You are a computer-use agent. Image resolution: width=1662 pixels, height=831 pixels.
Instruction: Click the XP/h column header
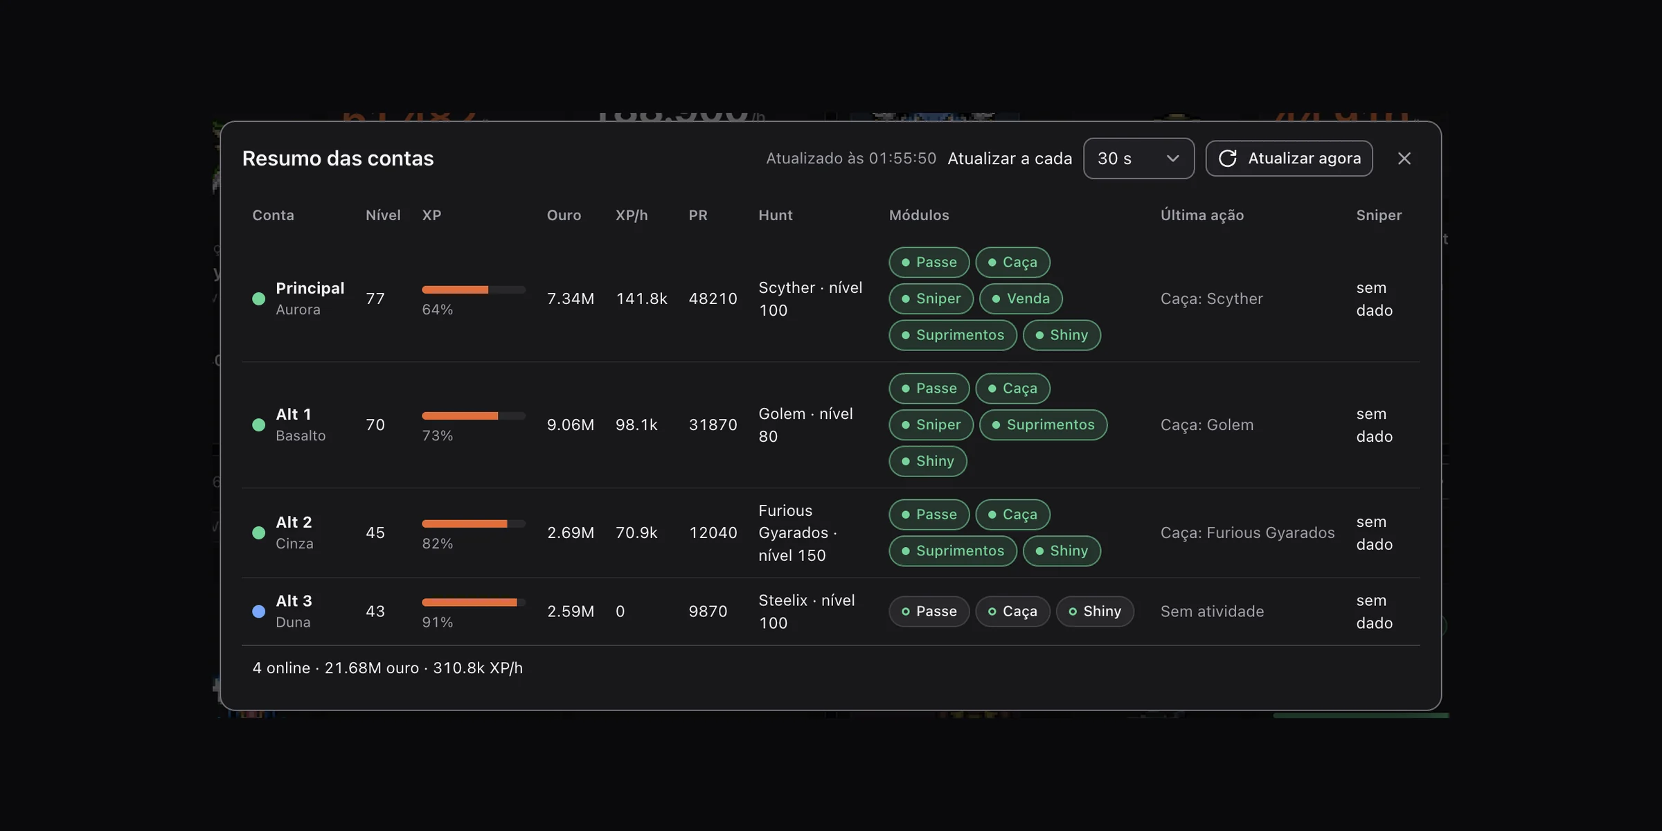(632, 215)
